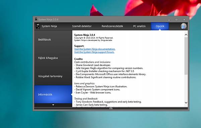Click the copyright 2010-2014 line

[93, 38]
